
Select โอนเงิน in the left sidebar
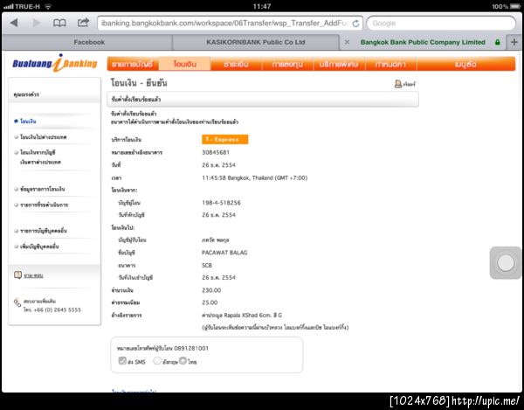point(28,122)
